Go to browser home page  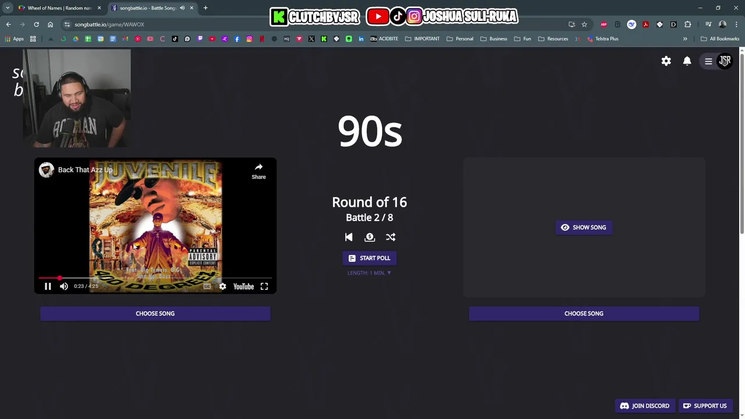tap(50, 24)
